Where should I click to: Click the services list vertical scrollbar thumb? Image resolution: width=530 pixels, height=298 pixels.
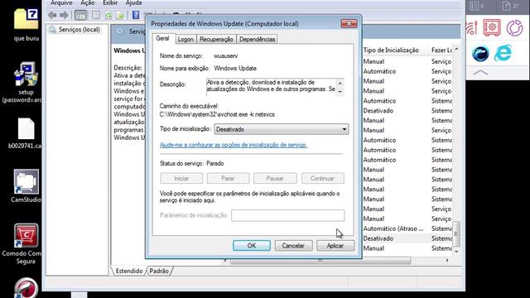coord(456,233)
